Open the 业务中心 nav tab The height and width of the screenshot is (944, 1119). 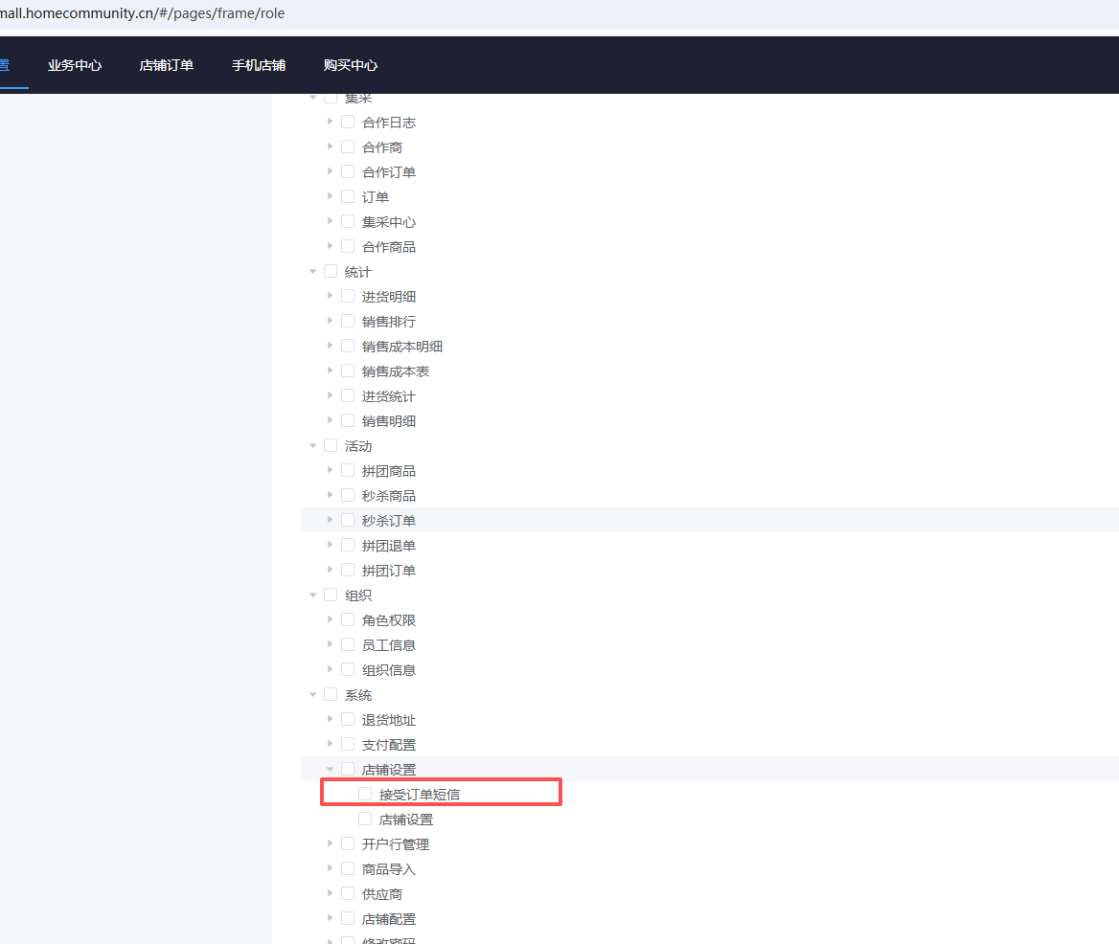[75, 65]
